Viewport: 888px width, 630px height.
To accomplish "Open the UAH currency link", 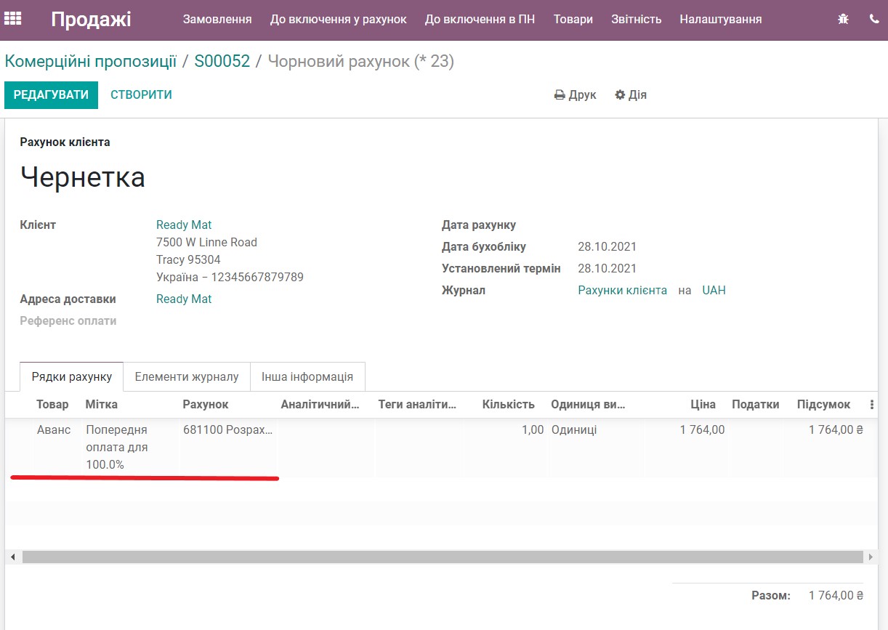I will coord(714,290).
